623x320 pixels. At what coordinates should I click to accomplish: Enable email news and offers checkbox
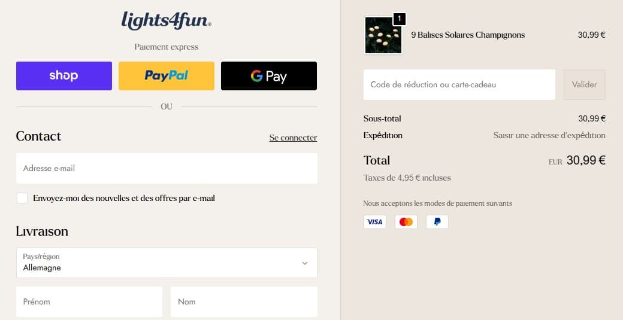coord(22,198)
